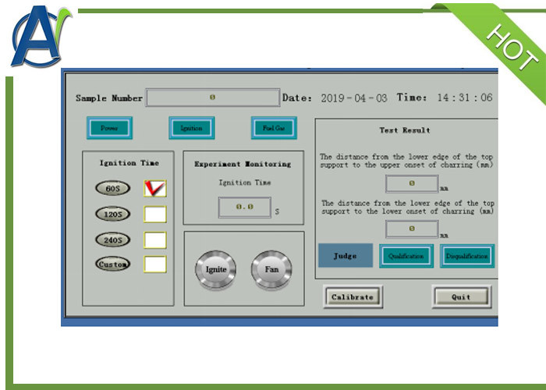The image size is (546, 390).
Task: Click the Calibrate button
Action: click(x=353, y=296)
